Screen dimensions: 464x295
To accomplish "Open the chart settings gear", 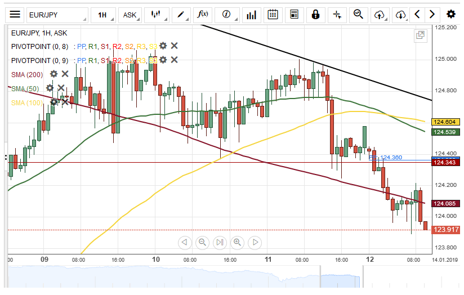I will (x=450, y=15).
